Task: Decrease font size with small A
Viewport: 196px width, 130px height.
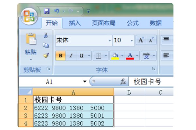Action: click(x=151, y=40)
